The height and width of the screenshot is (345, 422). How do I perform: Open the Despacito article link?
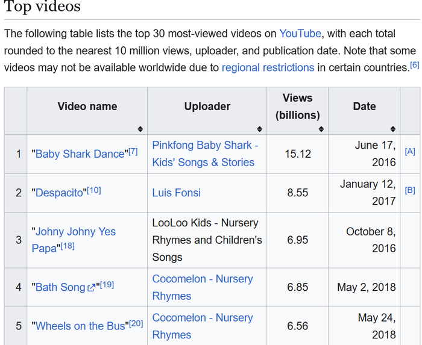[x=60, y=193]
